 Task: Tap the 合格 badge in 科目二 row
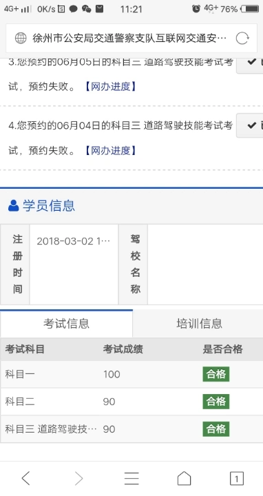pos(216,402)
